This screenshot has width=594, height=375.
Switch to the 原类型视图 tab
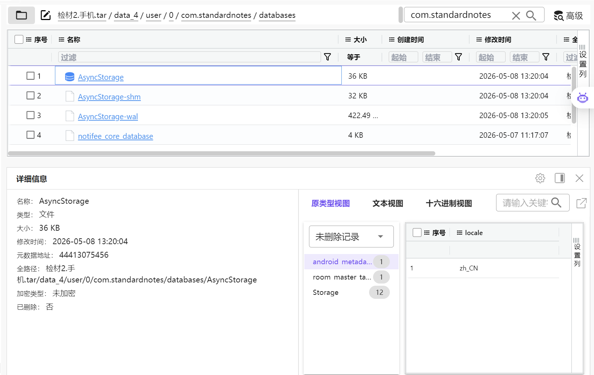[x=330, y=203]
